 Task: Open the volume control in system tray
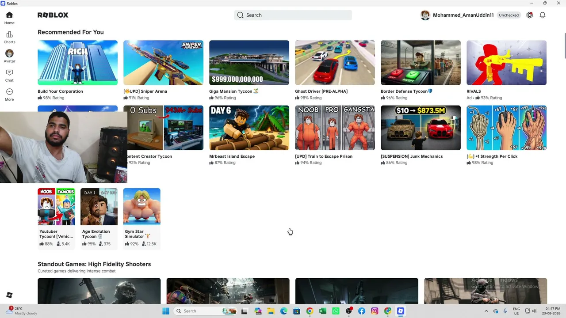coord(534,311)
